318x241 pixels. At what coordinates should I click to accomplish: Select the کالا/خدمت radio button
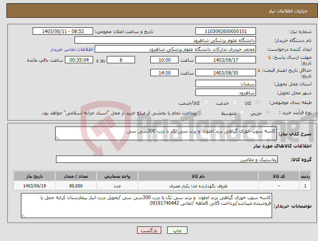pyautogui.click(x=206, y=102)
